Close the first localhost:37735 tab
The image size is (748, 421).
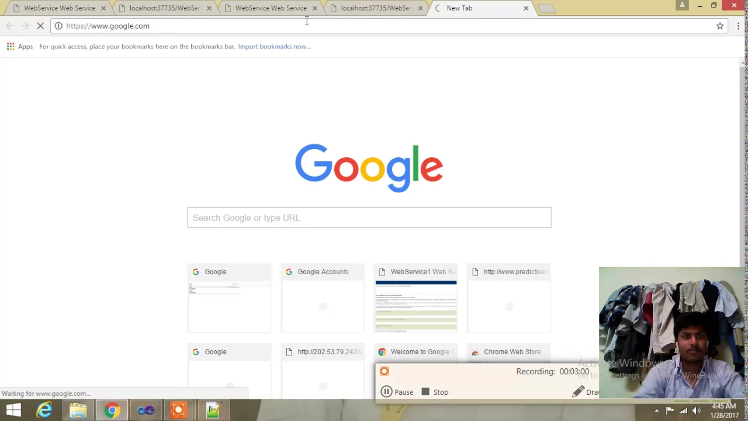209,8
